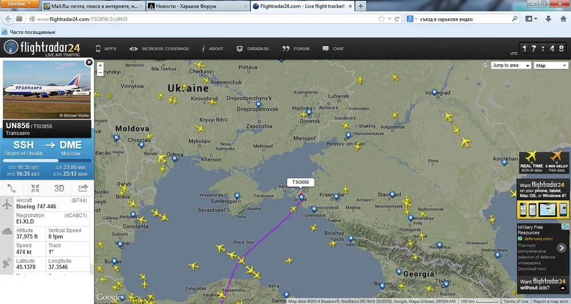Click the 37,975 ft altitude value
The image size is (571, 304).
tap(27, 236)
